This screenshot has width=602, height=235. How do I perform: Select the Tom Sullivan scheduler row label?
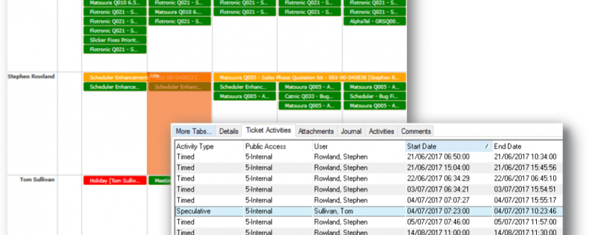(37, 179)
